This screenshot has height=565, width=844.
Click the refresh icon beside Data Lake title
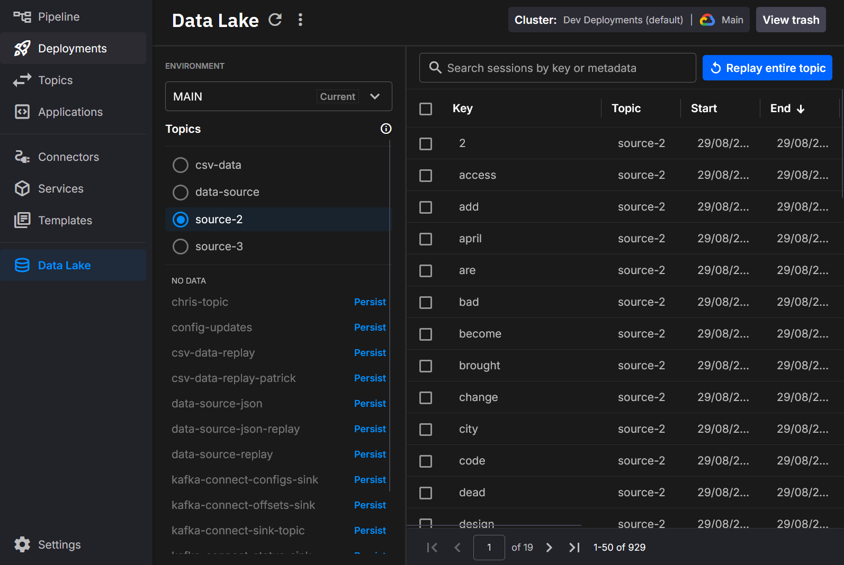pyautogui.click(x=275, y=20)
